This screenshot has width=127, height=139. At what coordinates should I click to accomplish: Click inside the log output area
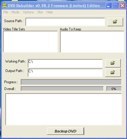64,109
